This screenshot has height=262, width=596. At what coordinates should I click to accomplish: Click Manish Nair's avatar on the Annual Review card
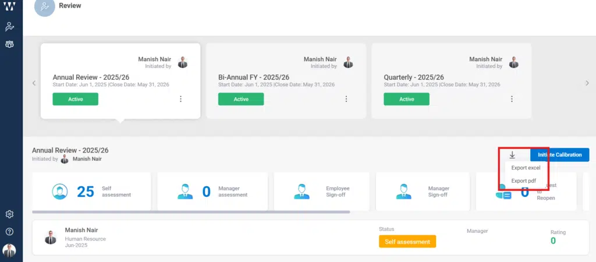point(183,62)
